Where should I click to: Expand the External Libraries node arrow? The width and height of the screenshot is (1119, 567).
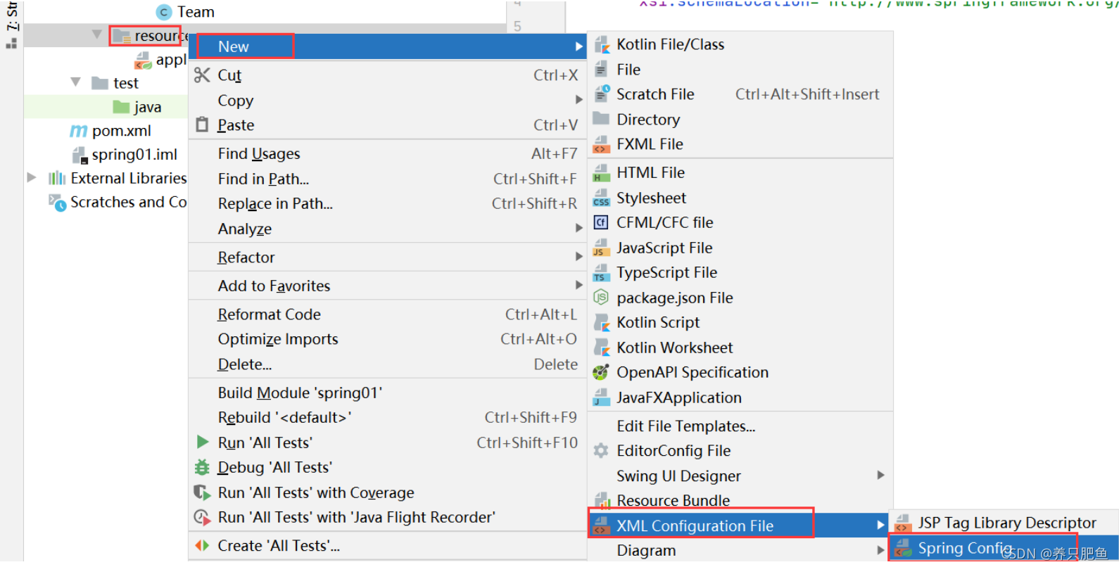31,178
